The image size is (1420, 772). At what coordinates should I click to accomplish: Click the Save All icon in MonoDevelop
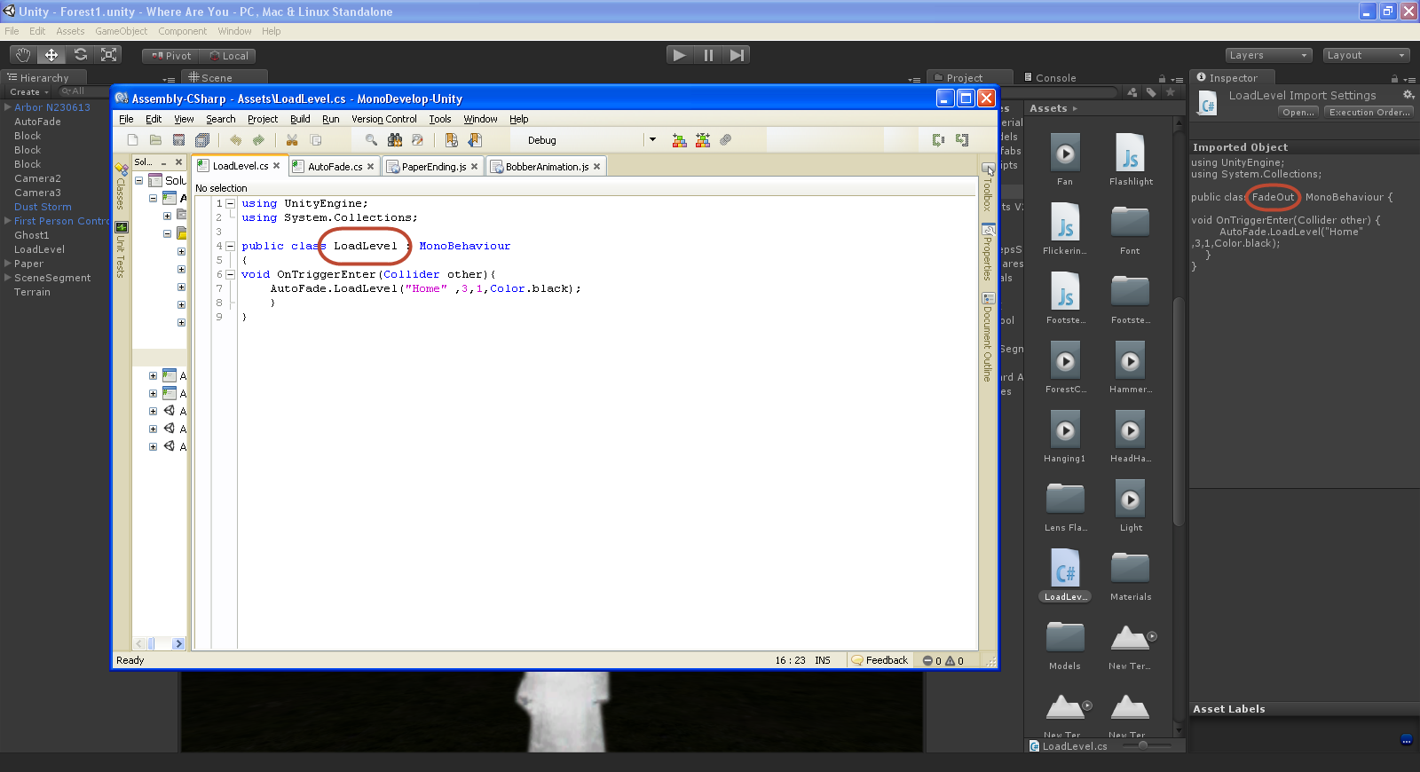click(202, 140)
